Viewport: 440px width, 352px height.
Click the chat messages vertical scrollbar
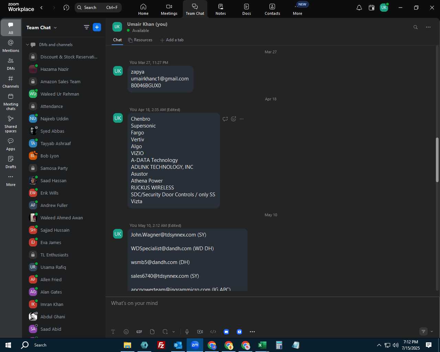437,160
